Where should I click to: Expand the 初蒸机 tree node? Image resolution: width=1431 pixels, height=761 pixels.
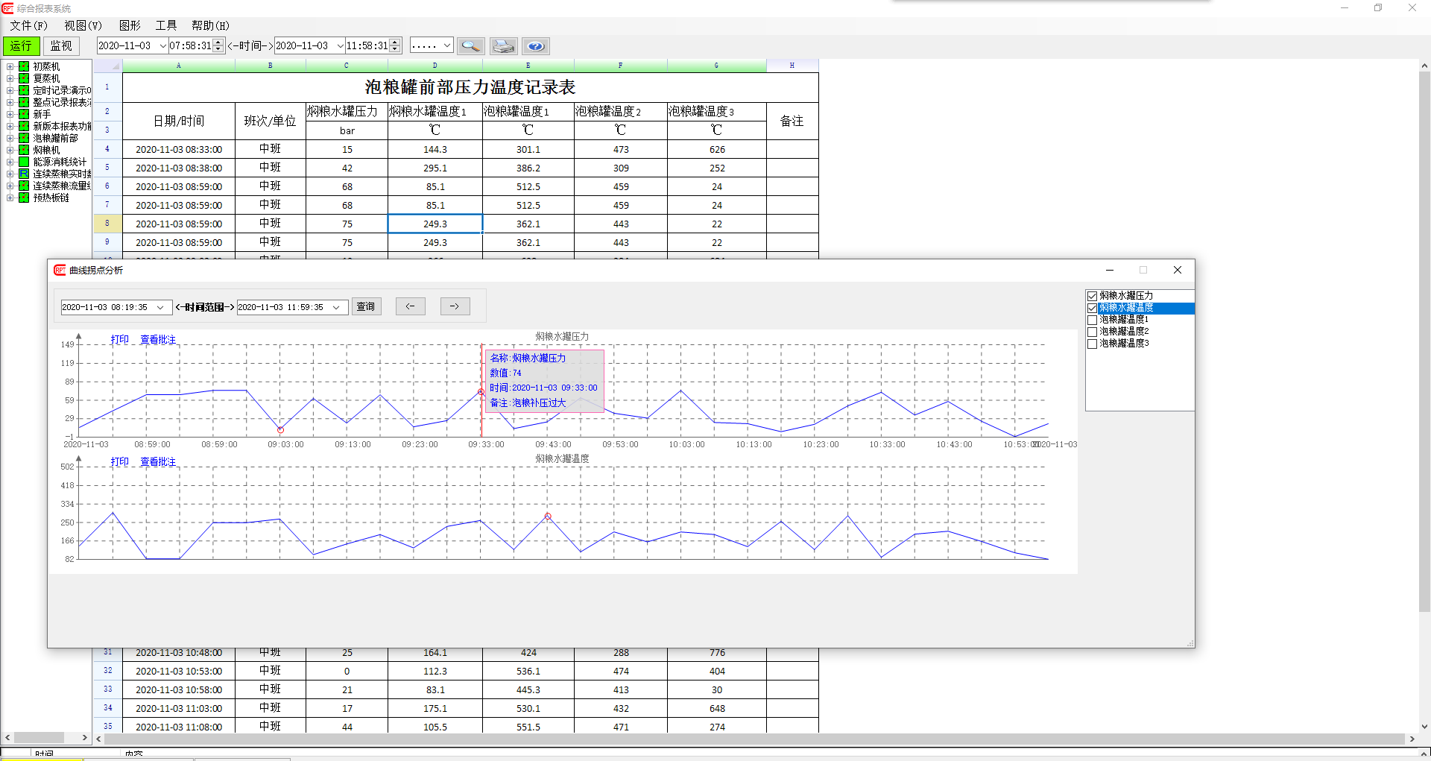(10, 66)
